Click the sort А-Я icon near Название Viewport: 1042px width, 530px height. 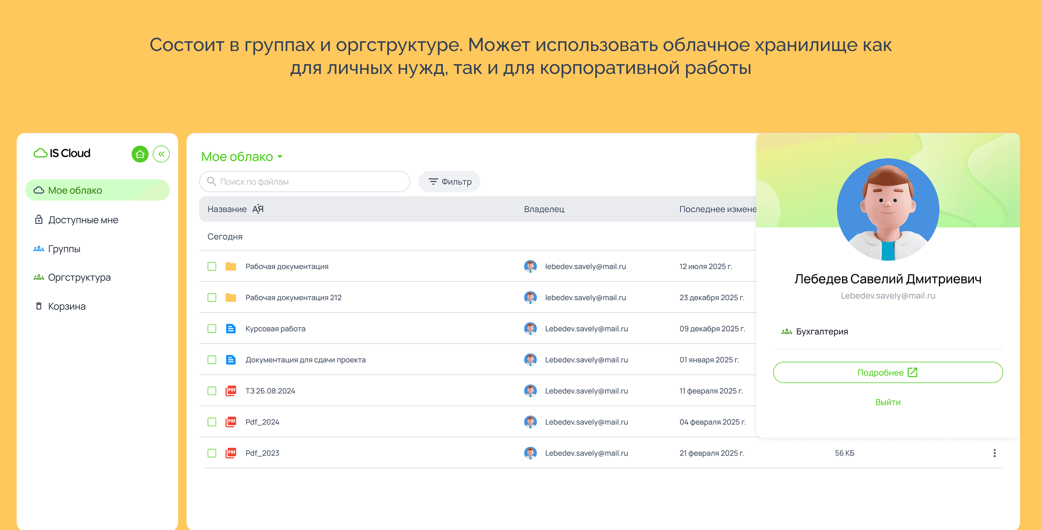click(x=258, y=209)
